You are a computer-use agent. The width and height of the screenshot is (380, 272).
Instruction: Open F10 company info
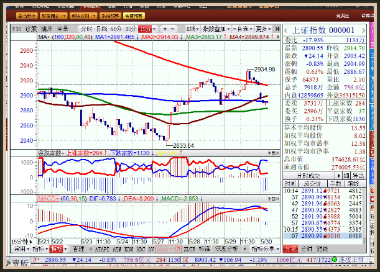click(x=17, y=29)
